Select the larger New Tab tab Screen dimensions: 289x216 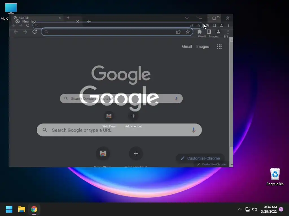click(29, 21)
